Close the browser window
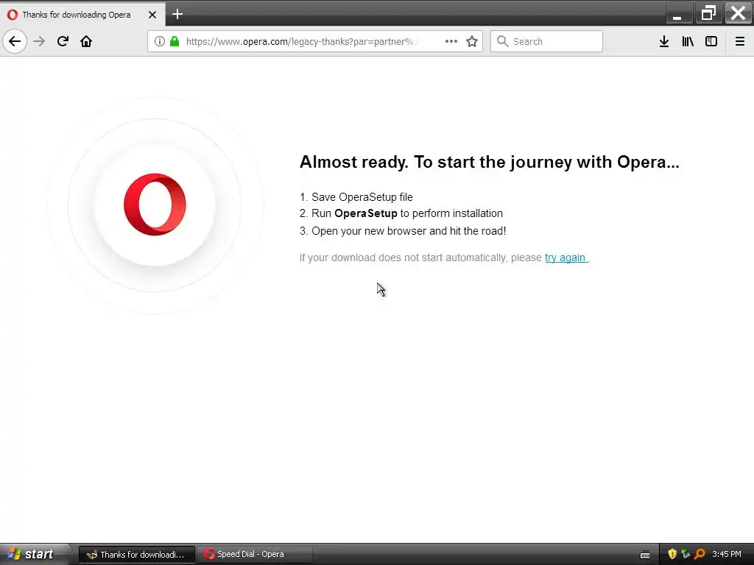The image size is (754, 565). 738,13
